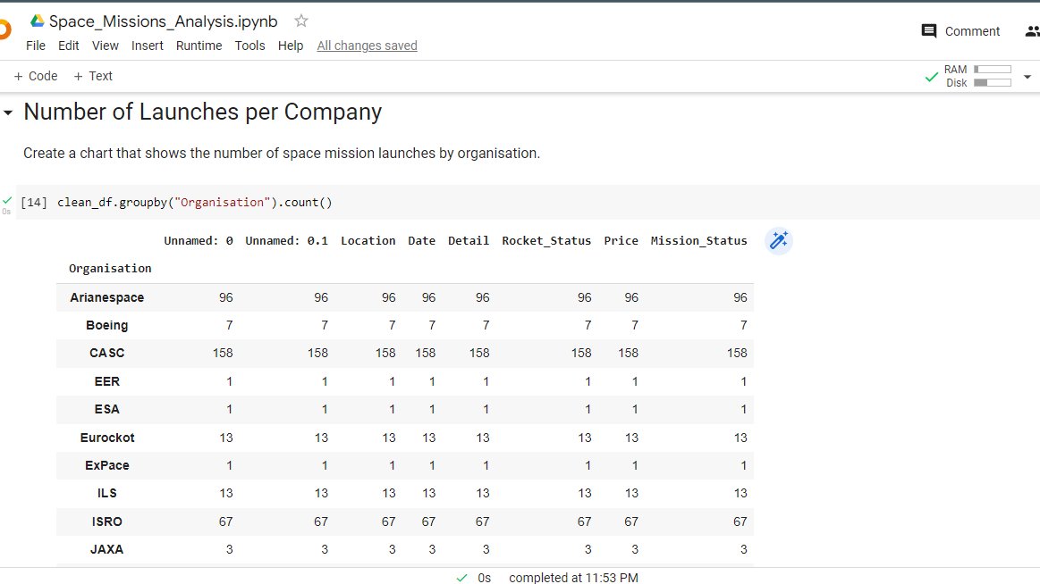Open the Comment panel
Screen dimensions: 1040x584
[x=960, y=31]
